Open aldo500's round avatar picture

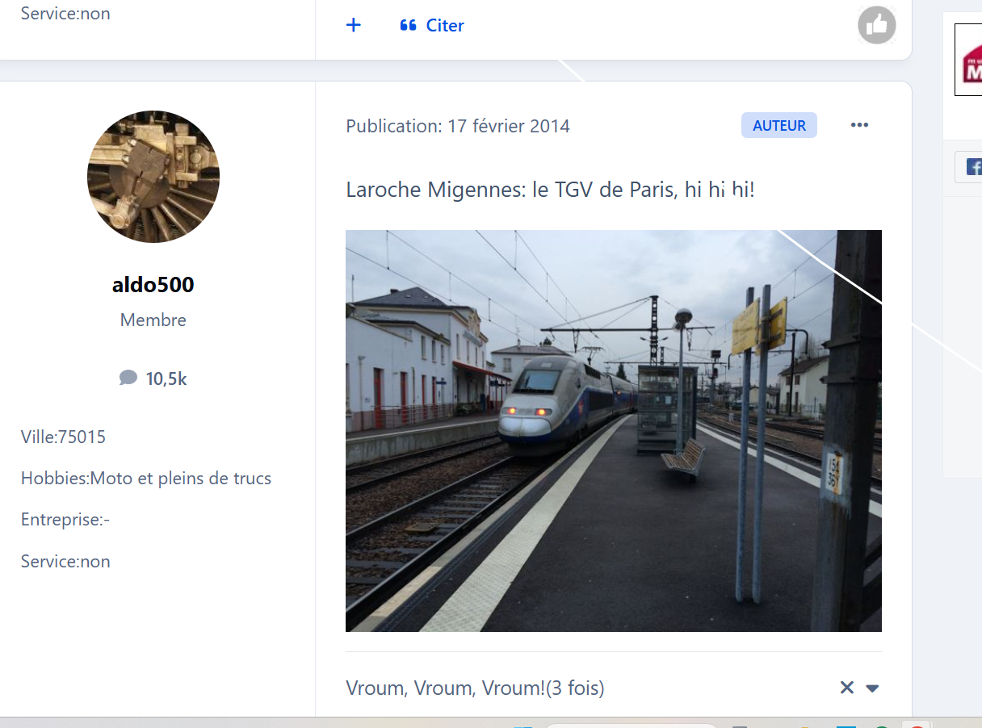pyautogui.click(x=153, y=177)
